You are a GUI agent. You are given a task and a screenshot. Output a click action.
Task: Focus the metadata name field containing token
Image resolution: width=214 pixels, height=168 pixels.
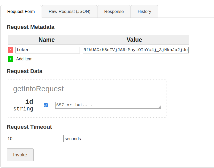click(x=48, y=50)
